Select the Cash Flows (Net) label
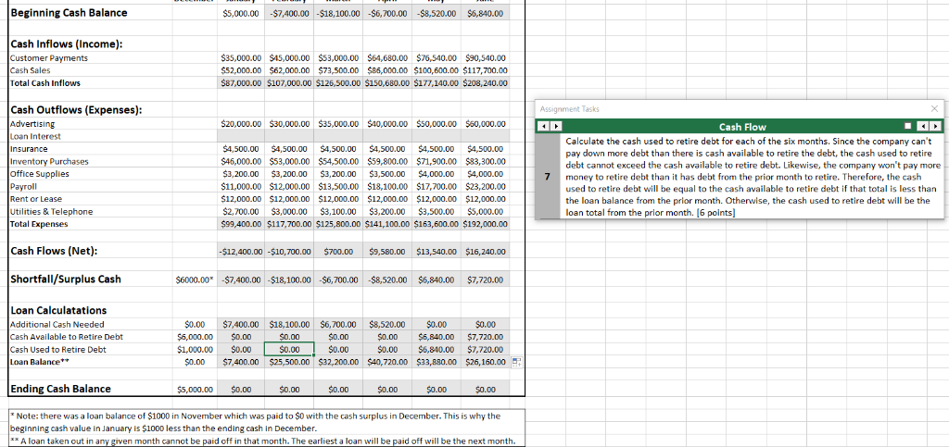Viewport: 949px width, 447px height. tap(55, 252)
